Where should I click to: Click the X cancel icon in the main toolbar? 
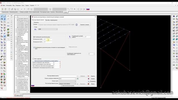pos(24,9)
